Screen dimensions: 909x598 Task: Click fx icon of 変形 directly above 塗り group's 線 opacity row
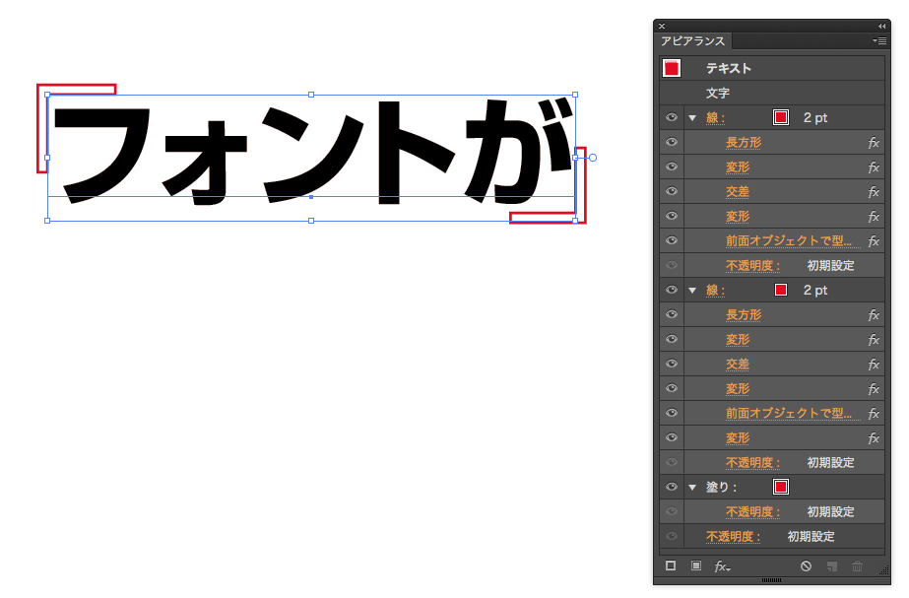(x=874, y=438)
